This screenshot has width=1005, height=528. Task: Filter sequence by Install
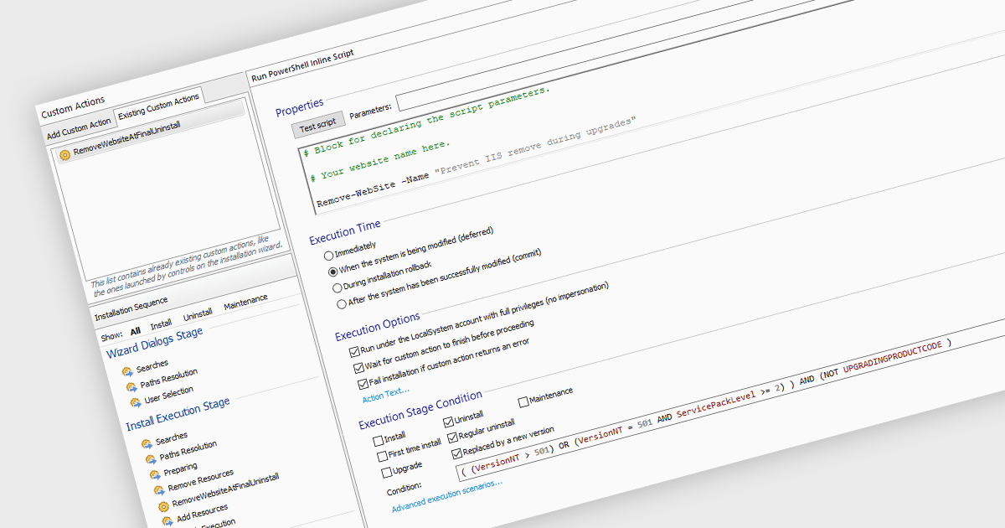(162, 324)
